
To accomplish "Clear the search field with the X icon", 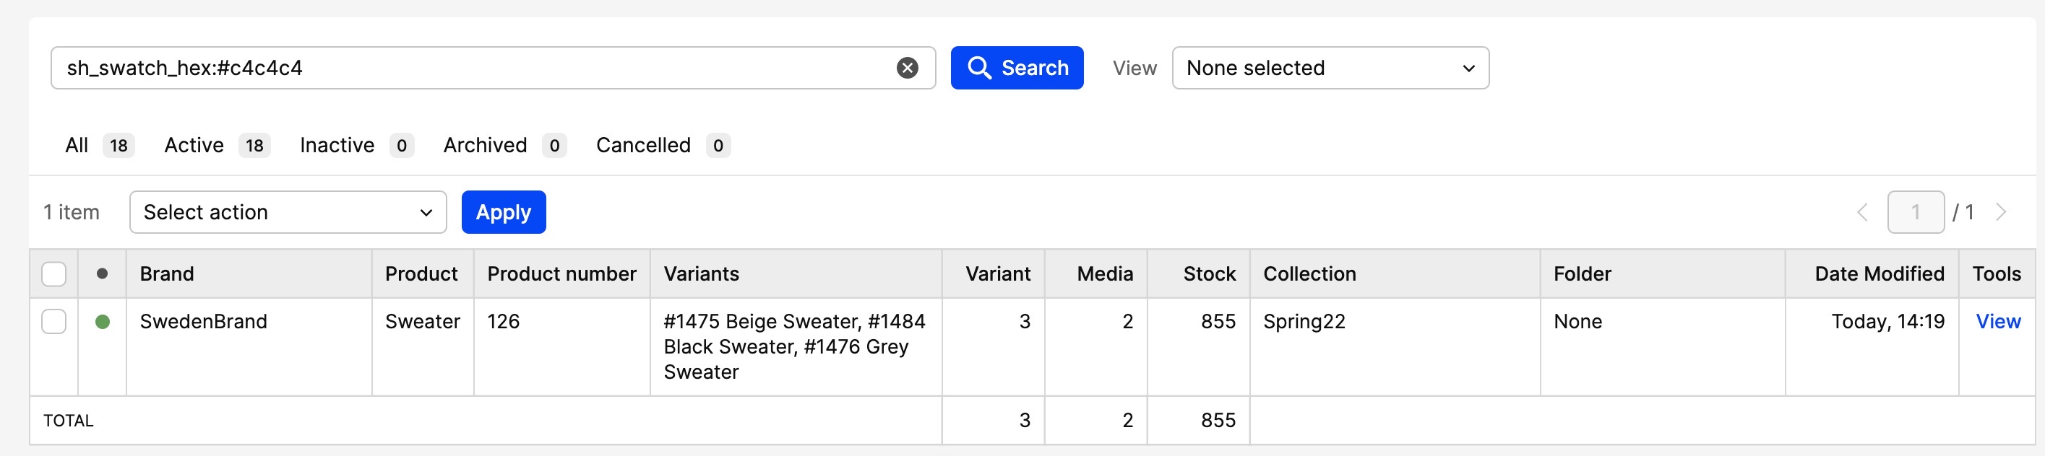I will [x=907, y=69].
